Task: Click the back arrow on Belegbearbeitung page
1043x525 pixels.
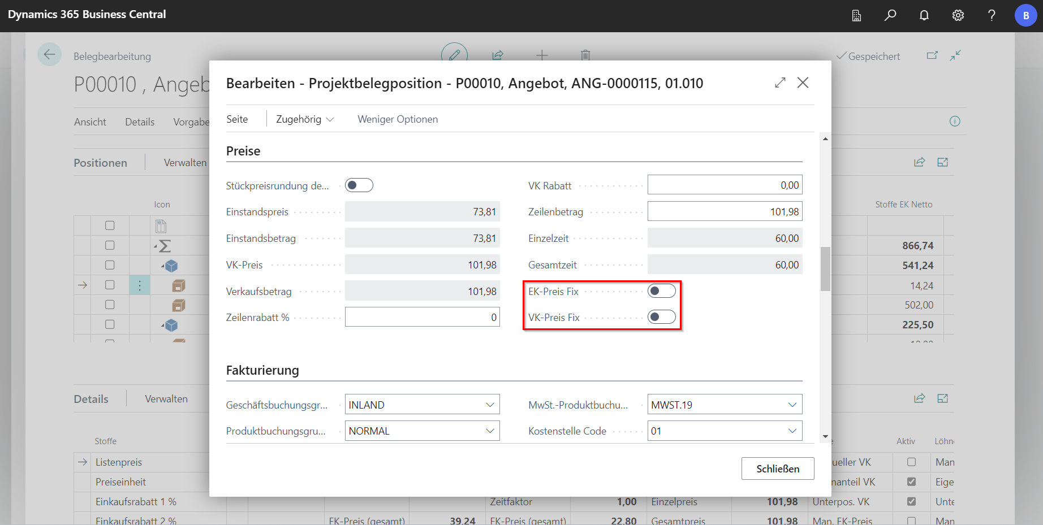Action: click(49, 55)
